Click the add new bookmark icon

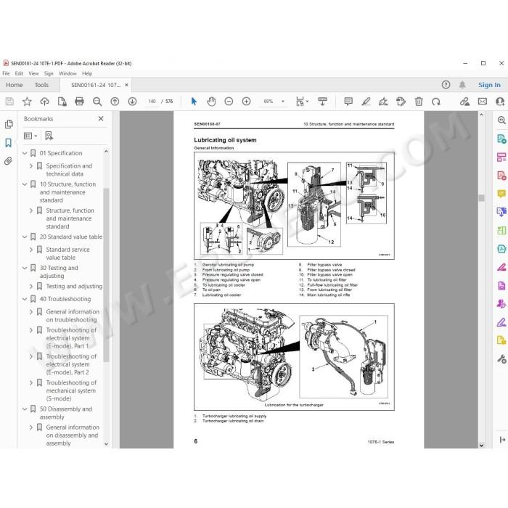49,136
